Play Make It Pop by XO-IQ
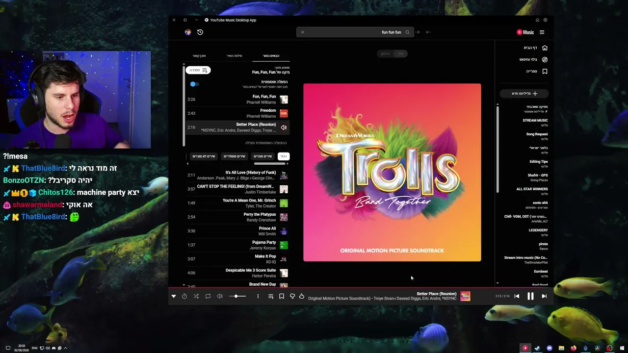Image resolution: width=628 pixels, height=353 pixels. (x=237, y=259)
